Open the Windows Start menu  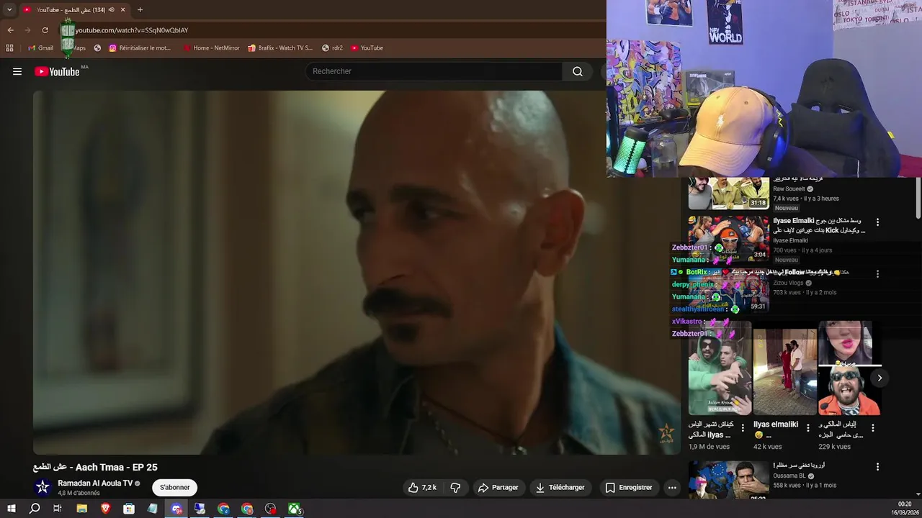pyautogui.click(x=11, y=509)
